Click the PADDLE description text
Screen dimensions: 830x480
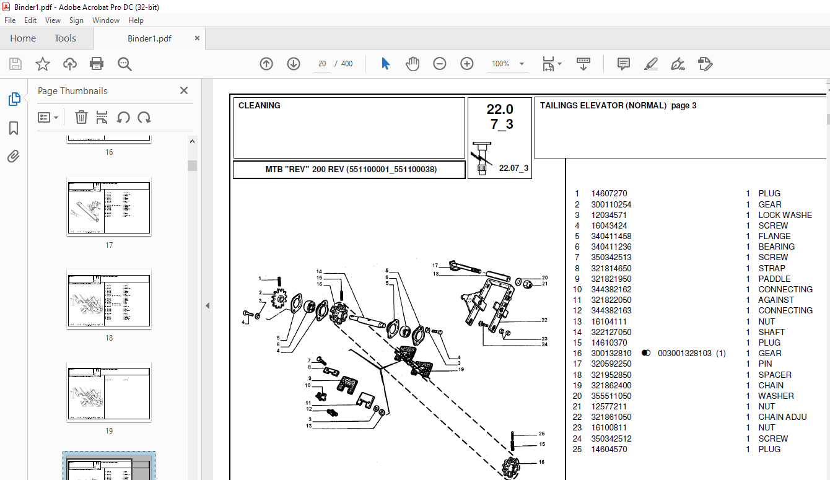click(x=774, y=279)
